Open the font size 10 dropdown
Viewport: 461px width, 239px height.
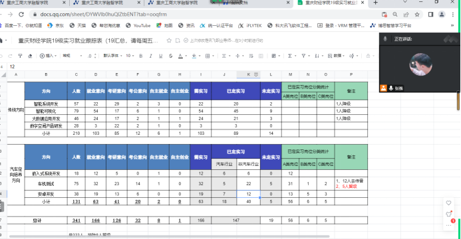[130, 56]
